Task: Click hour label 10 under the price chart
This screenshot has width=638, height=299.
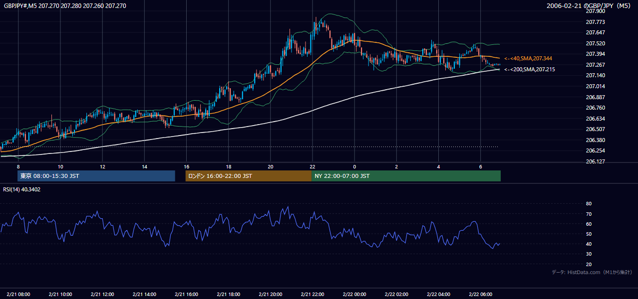Action: pyautogui.click(x=60, y=166)
